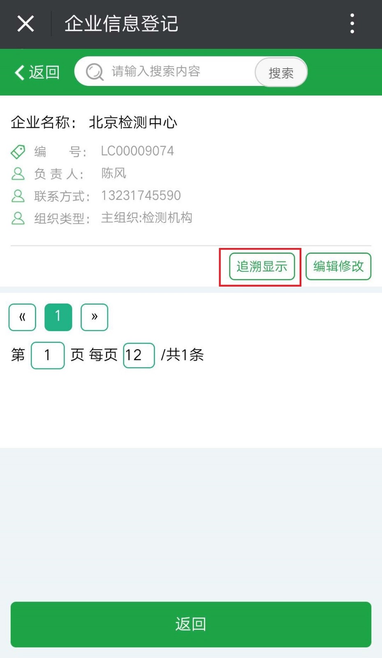Go to next page with » arrow
The image size is (382, 658).
pyautogui.click(x=95, y=317)
